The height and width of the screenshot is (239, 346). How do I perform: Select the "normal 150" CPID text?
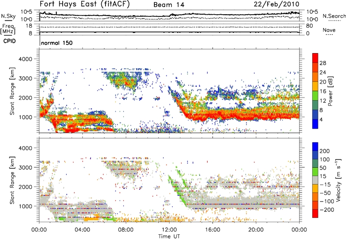tap(57, 43)
